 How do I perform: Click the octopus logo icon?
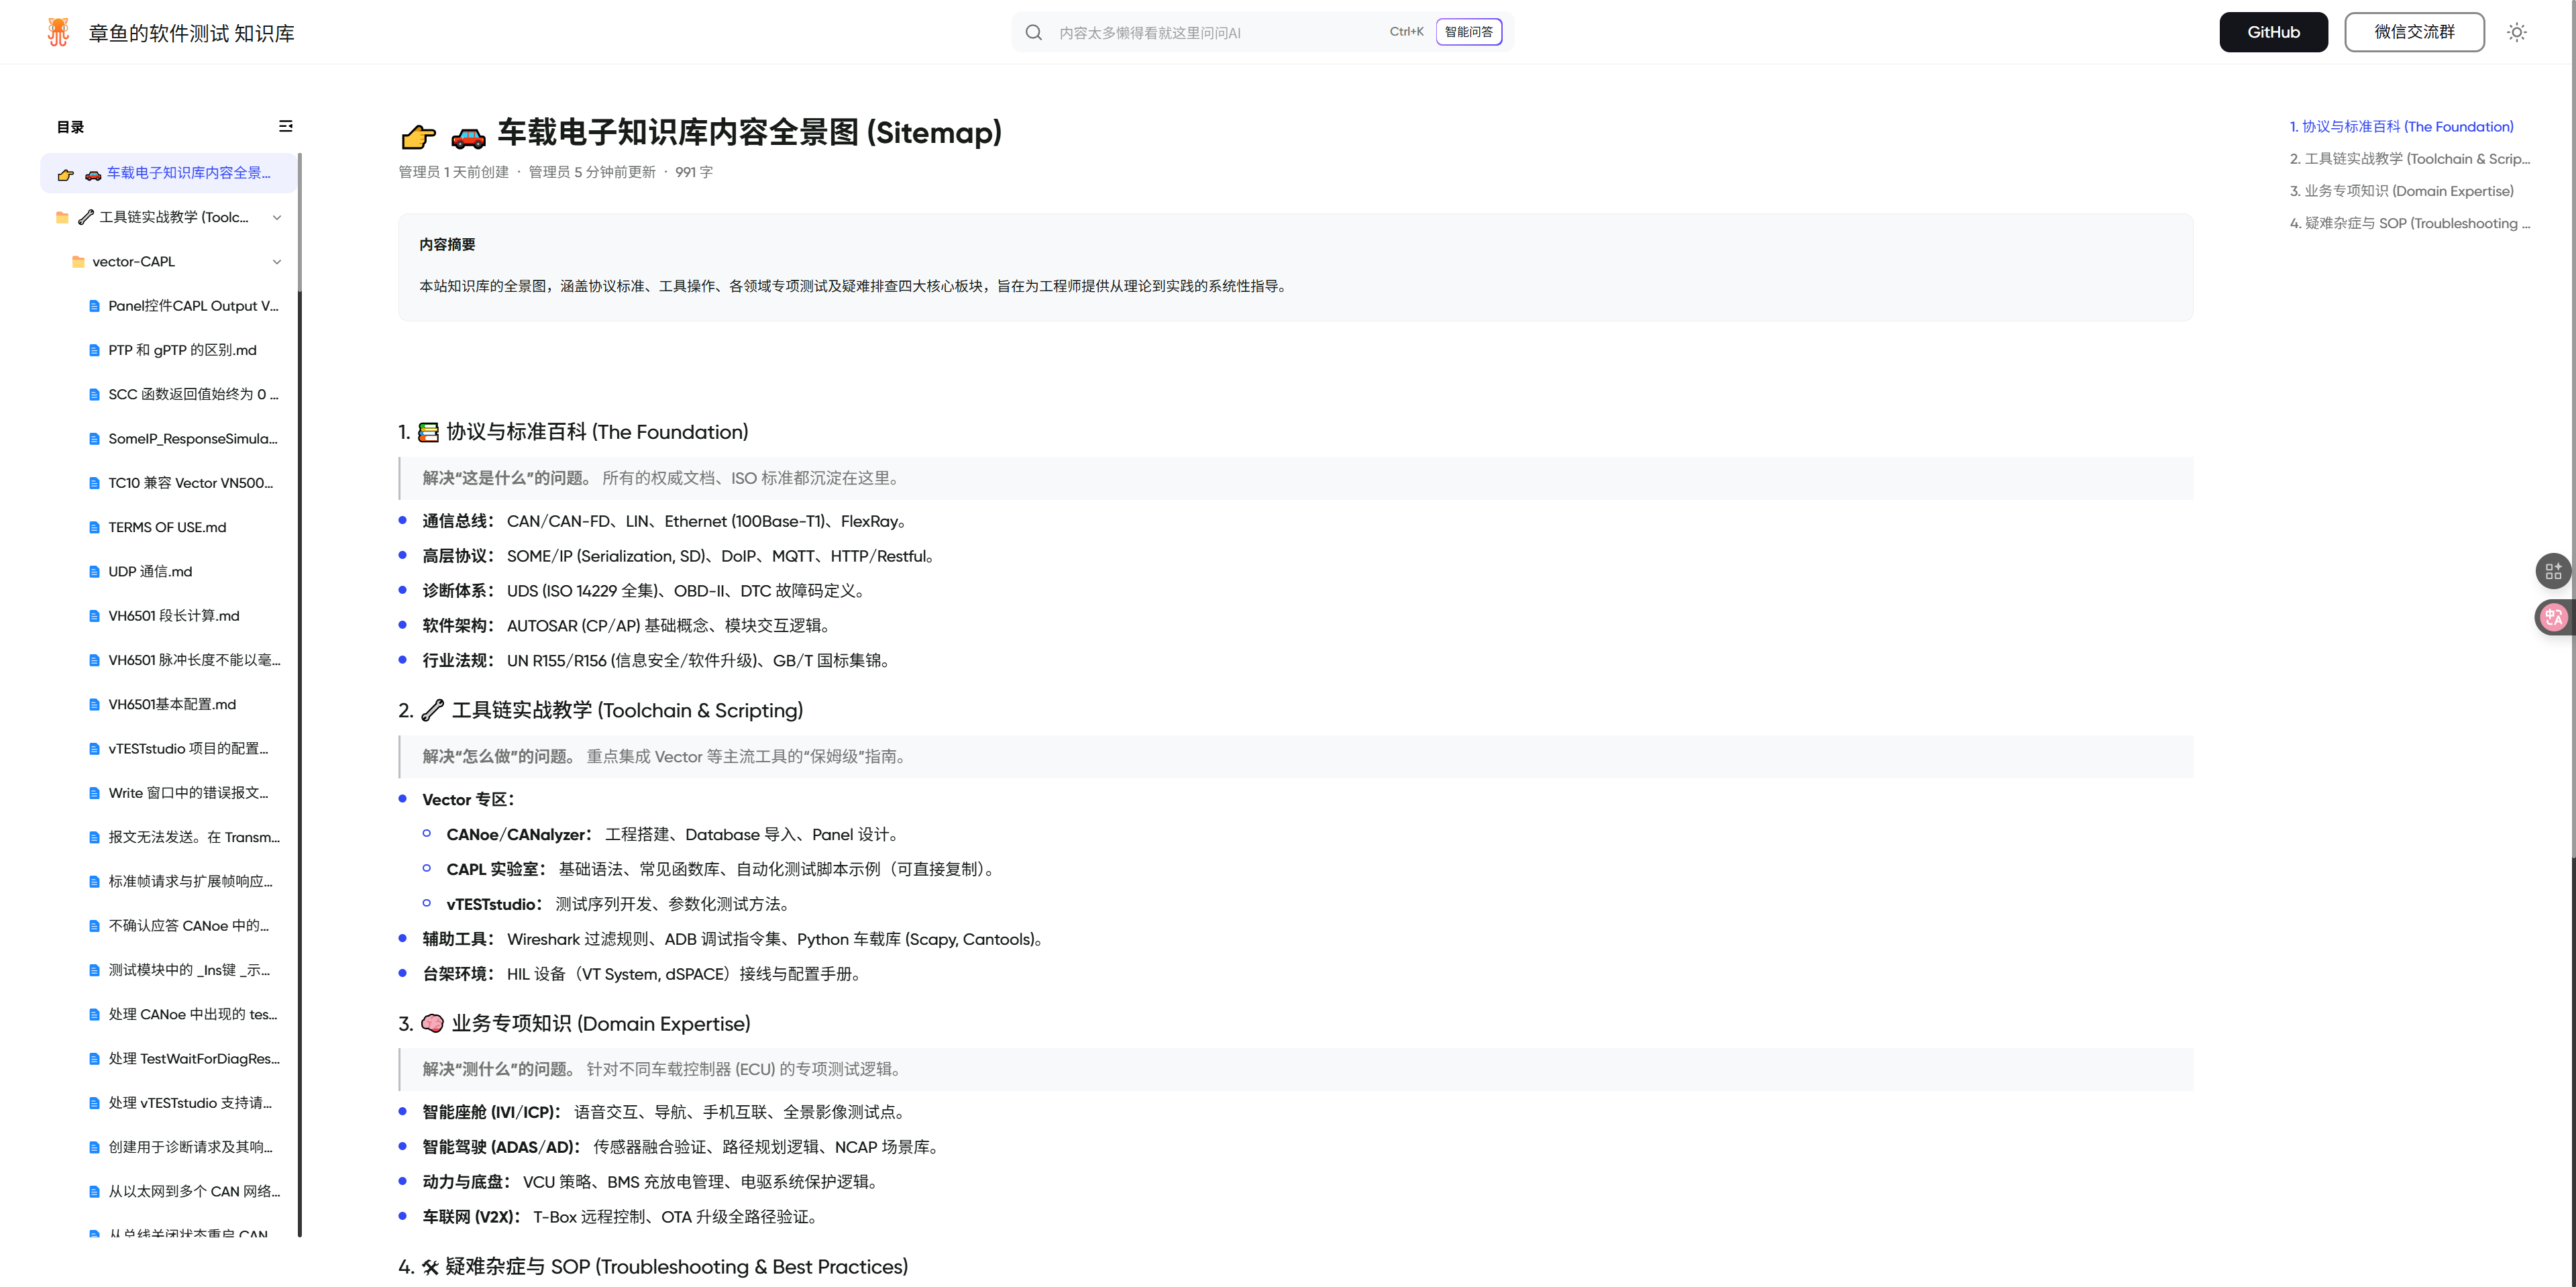58,32
